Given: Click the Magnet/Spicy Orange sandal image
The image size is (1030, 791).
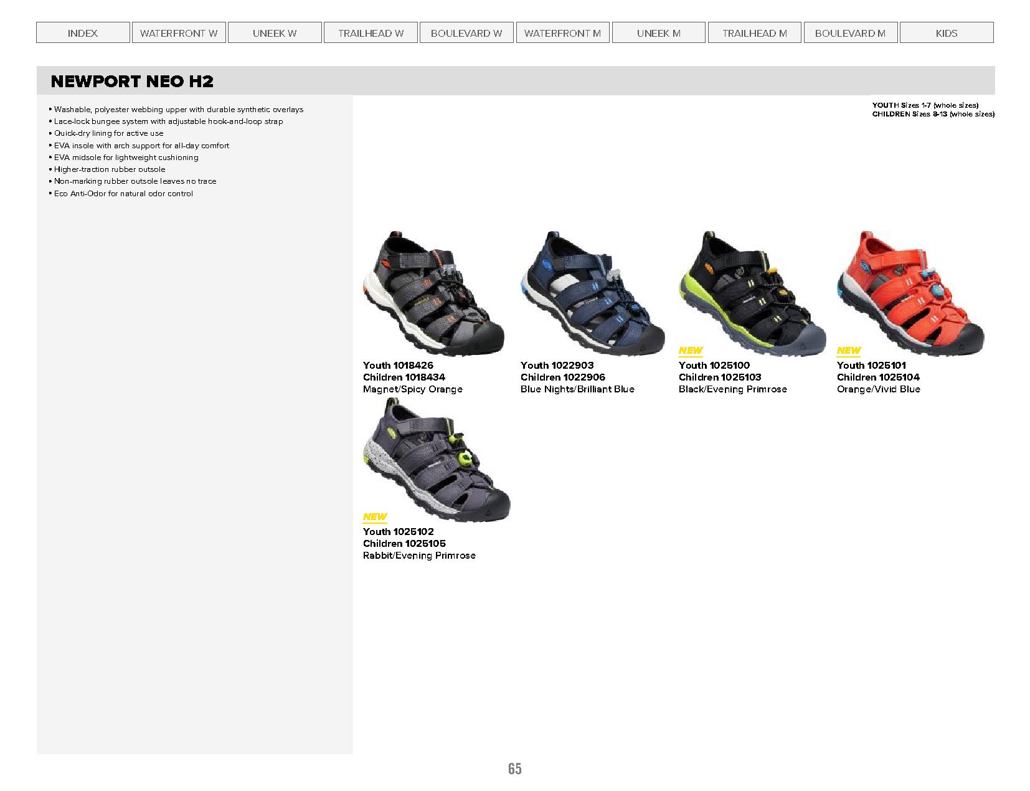Looking at the screenshot, I should [433, 293].
